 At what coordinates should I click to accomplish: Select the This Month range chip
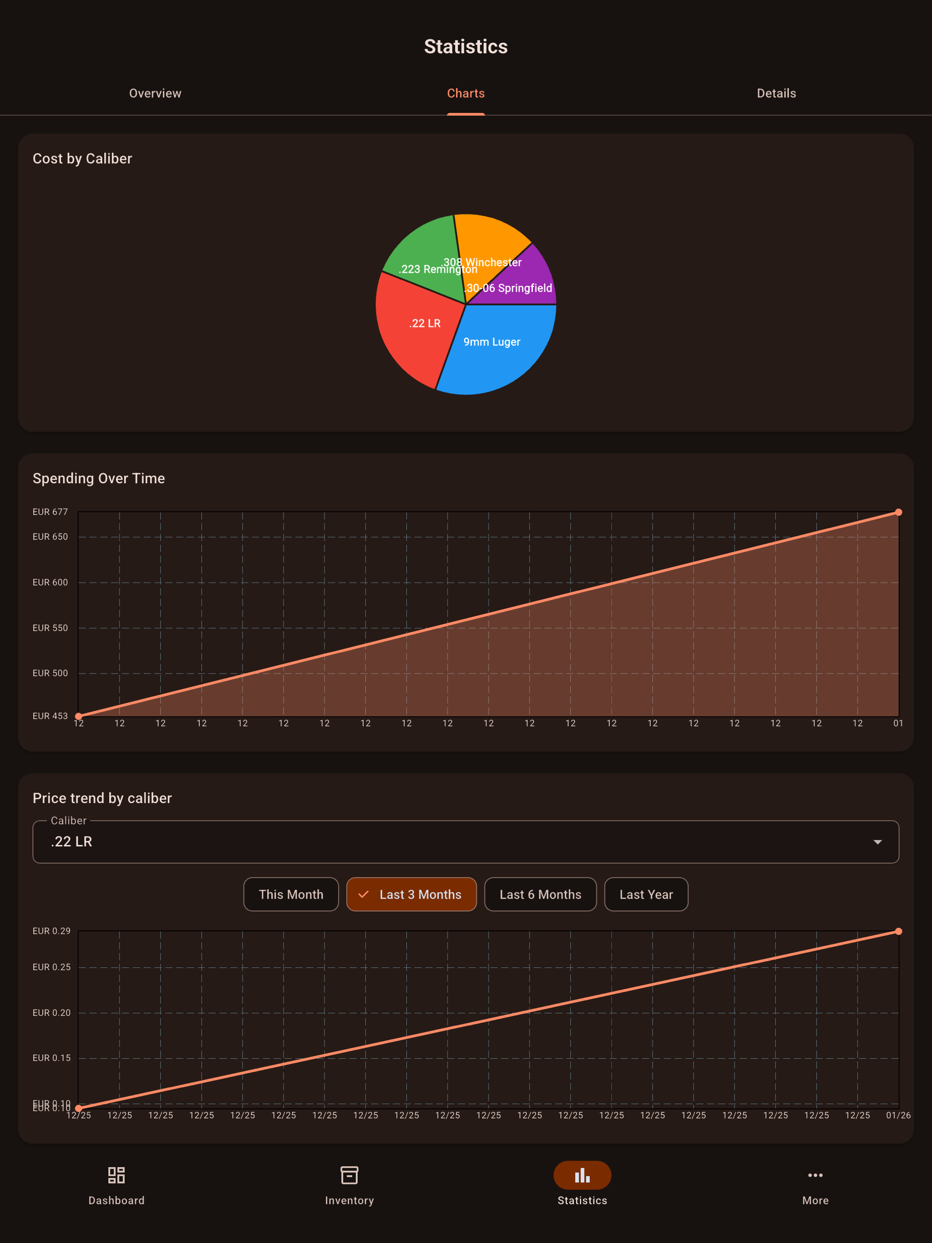coord(291,894)
